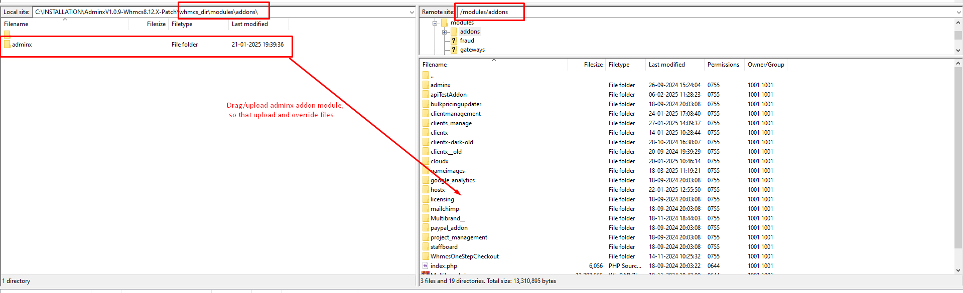Viewport: 963px width, 293px height.
Task: Open the Local site path dropdown
Action: pos(412,12)
